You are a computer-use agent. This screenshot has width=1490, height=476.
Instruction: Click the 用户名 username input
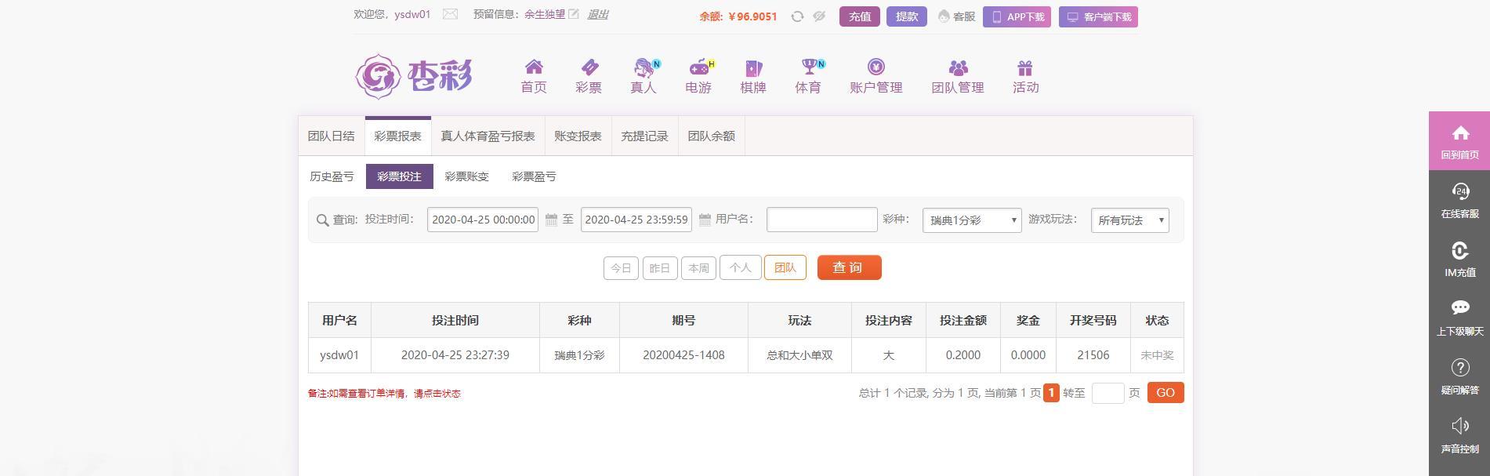(821, 220)
